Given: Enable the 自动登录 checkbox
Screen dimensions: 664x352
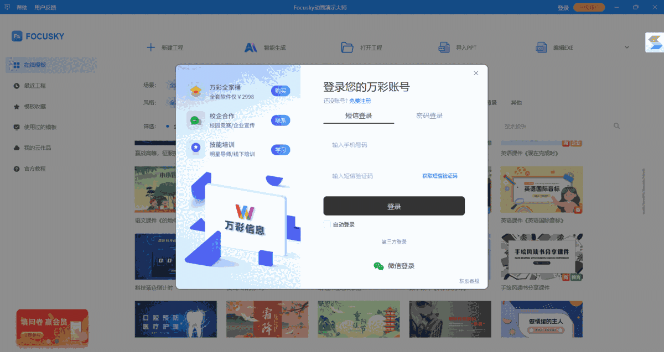Looking at the screenshot, I should coord(326,225).
